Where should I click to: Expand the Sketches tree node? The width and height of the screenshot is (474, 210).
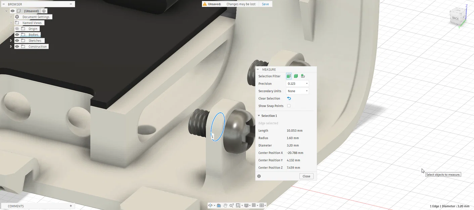pos(11,41)
